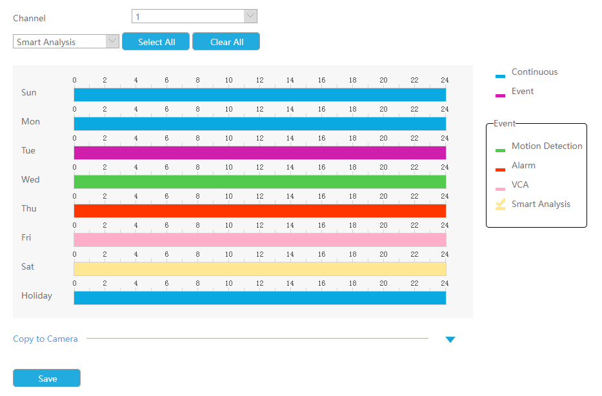
Task: Click the Wed day label
Action: click(x=30, y=179)
